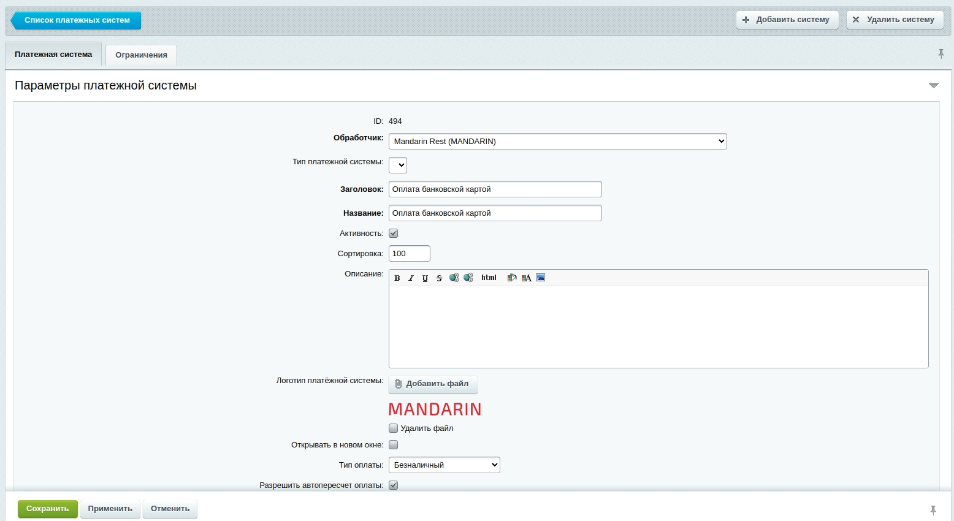Click the ID value 494
The image size is (954, 521).
coord(395,121)
